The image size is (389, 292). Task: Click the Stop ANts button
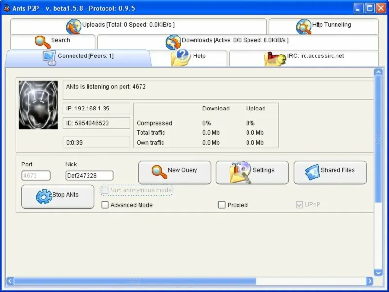[58, 197]
